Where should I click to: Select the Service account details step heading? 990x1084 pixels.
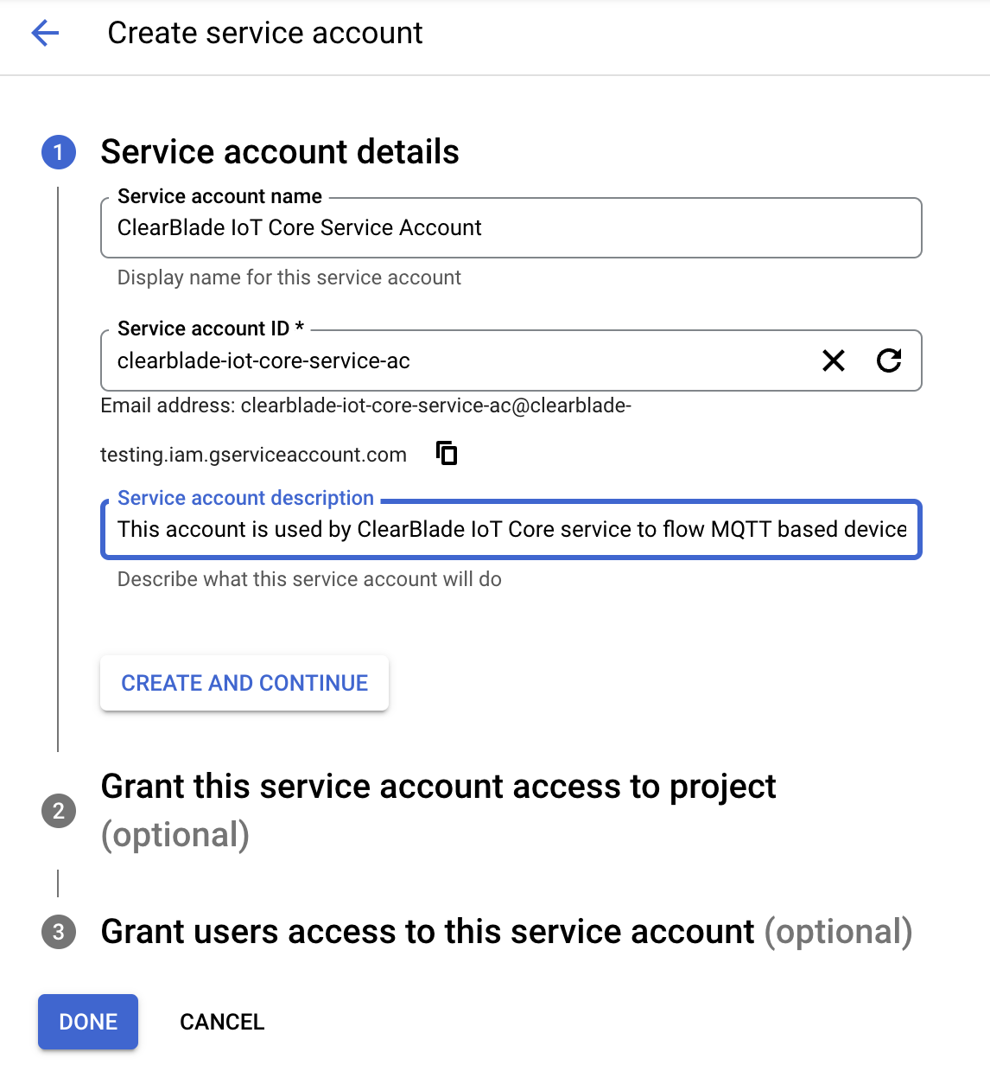pos(280,152)
